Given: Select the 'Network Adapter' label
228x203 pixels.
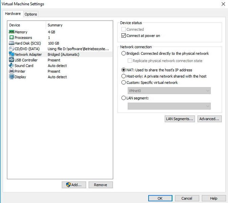Looking at the screenshot, I should click(28, 54).
